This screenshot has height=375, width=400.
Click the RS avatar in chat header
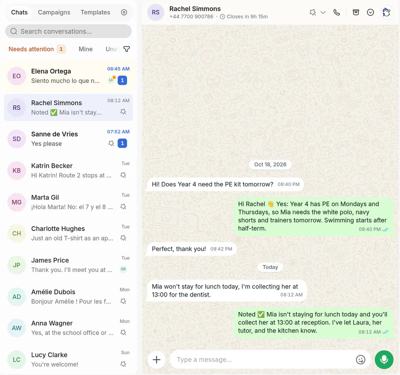click(155, 12)
